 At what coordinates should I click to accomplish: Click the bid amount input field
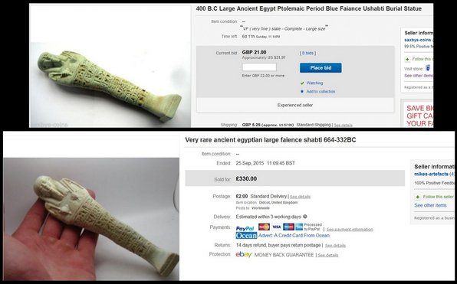259,67
